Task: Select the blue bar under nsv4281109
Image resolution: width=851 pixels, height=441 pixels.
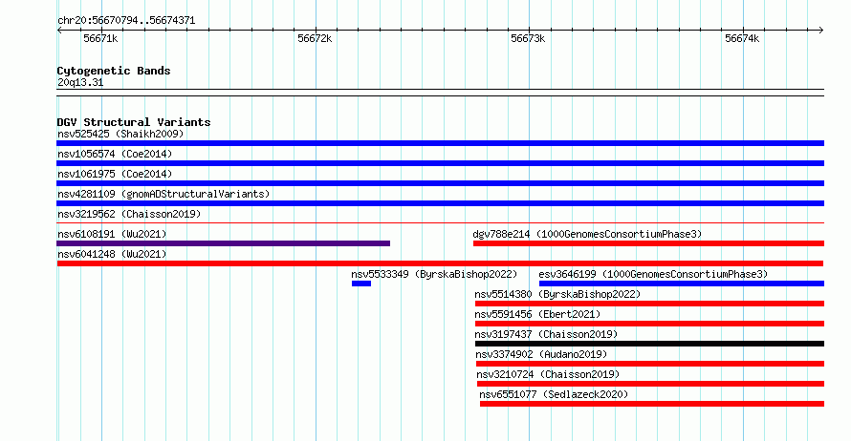Action: click(x=440, y=203)
